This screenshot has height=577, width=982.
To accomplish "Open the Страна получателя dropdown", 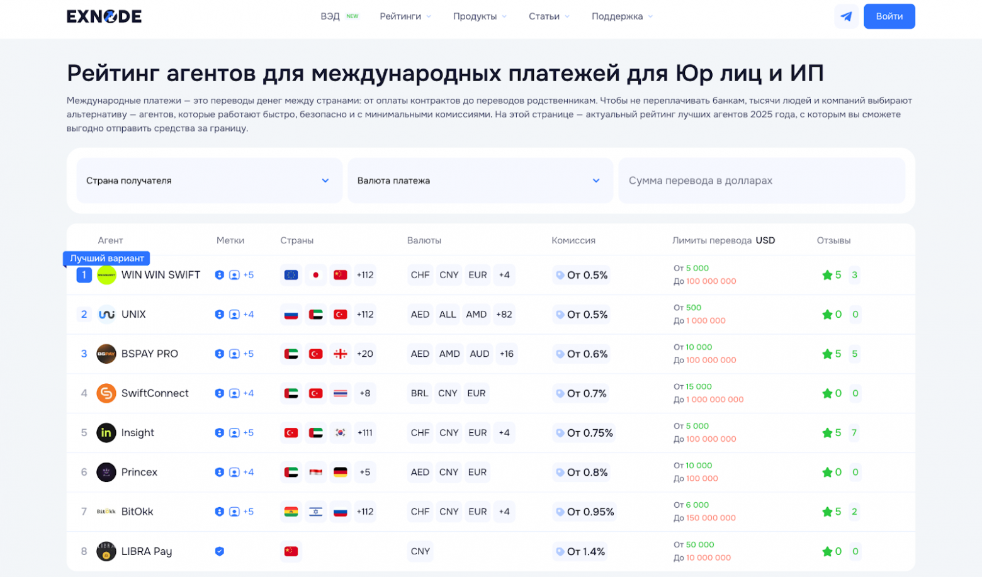I will [209, 181].
